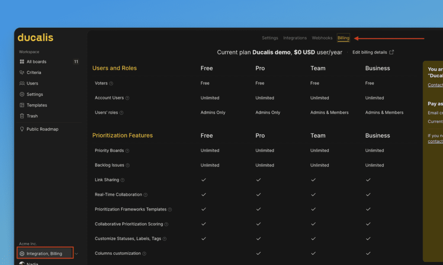The width and height of the screenshot is (443, 265).
Task: Click the Public Roadmap lightbulb icon
Action: (x=22, y=129)
